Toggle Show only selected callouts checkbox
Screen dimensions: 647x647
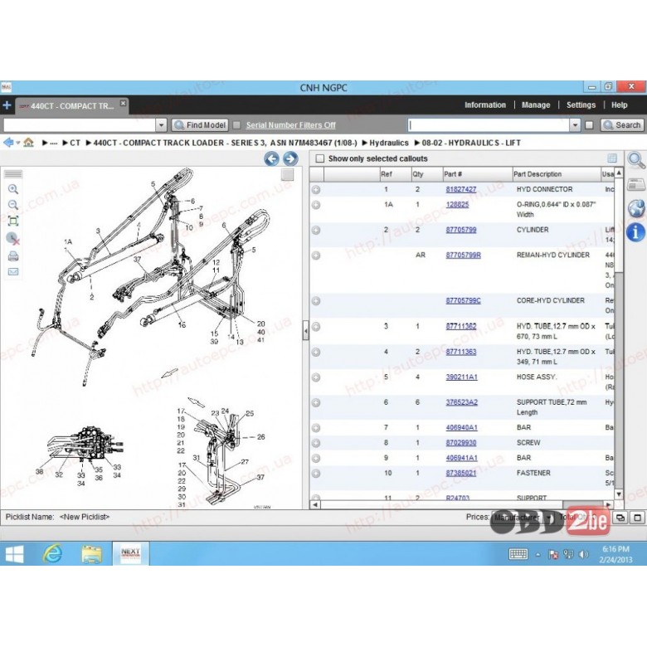pos(320,158)
